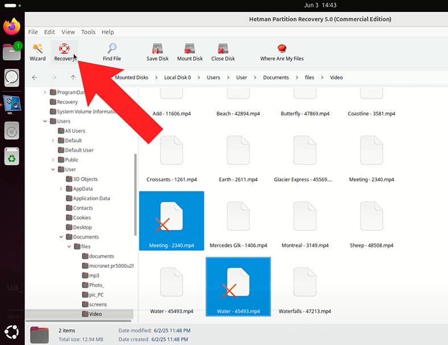Select pic_PC folder in tree
This screenshot has width=448, height=345.
93,295
